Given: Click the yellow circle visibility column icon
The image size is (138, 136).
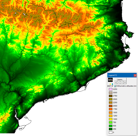Looking at the screenshot, I should (x=110, y=84).
